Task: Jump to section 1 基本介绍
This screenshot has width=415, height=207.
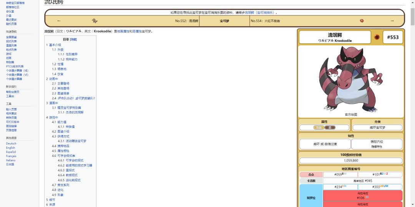Action: (x=53, y=45)
